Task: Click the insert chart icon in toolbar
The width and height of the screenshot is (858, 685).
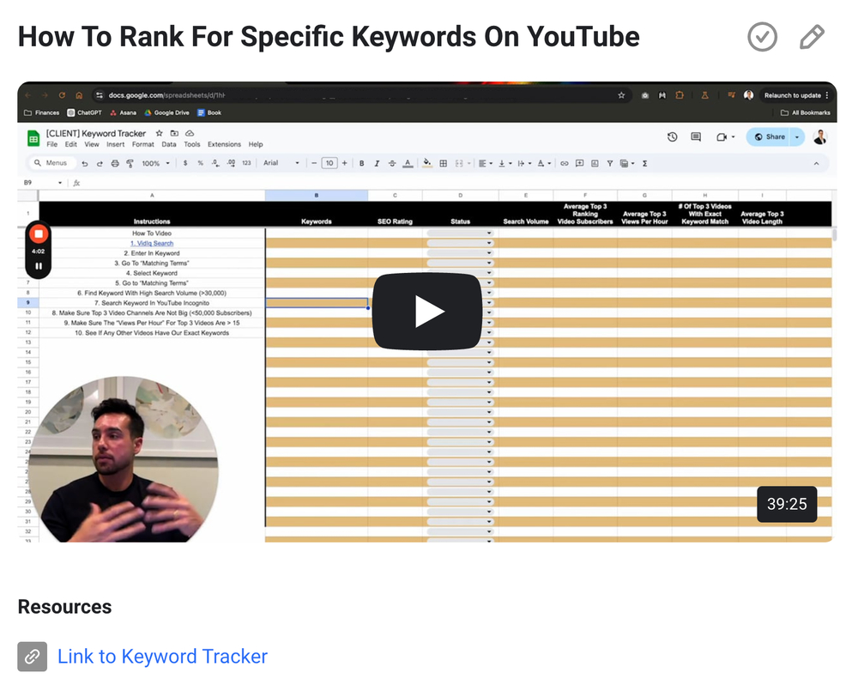Action: point(595,163)
